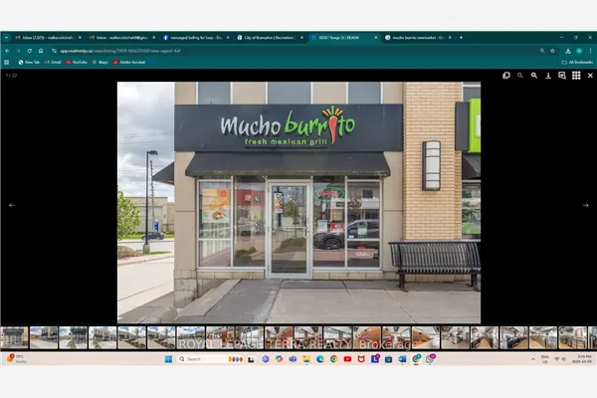Viewport: 597px width, 398px height.
Task: Switch to the City of Brampton Recreation tab
Action: pyautogui.click(x=270, y=38)
